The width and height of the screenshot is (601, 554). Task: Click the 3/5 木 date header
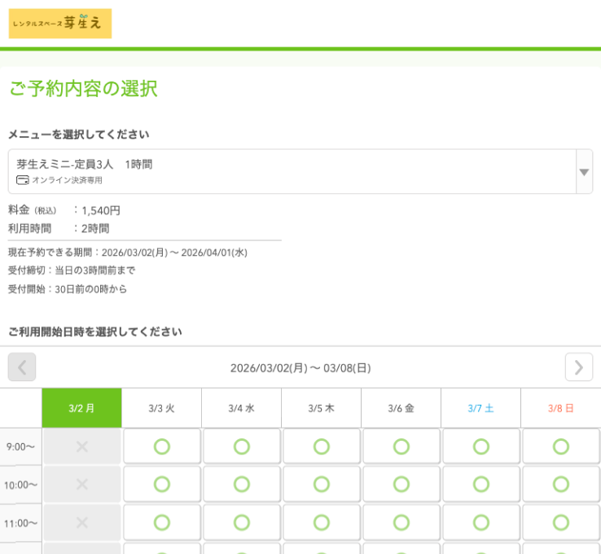pyautogui.click(x=321, y=408)
